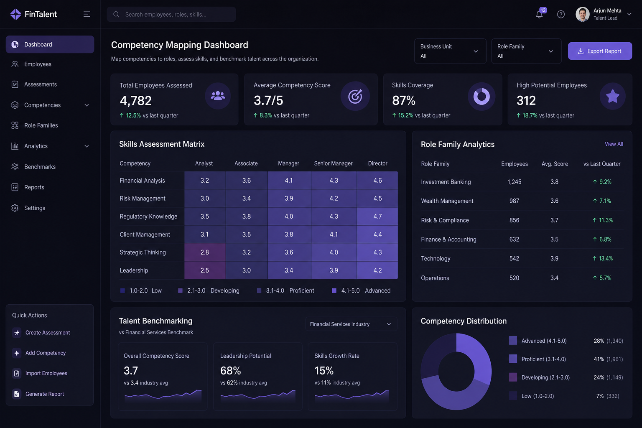Click the group icon on Total Employees Assessed
The height and width of the screenshot is (428, 642).
point(218,96)
